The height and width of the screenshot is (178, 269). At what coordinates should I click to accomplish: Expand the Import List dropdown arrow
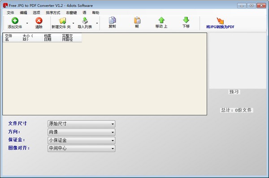[97, 23]
